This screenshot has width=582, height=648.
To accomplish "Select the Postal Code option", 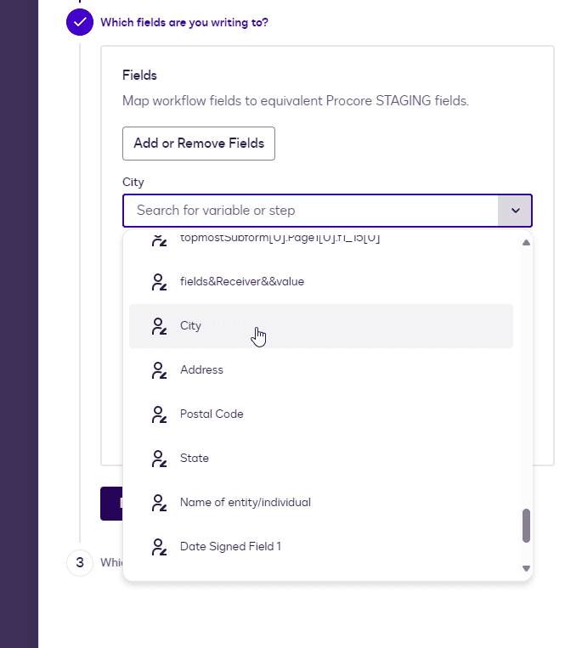I will [x=212, y=414].
